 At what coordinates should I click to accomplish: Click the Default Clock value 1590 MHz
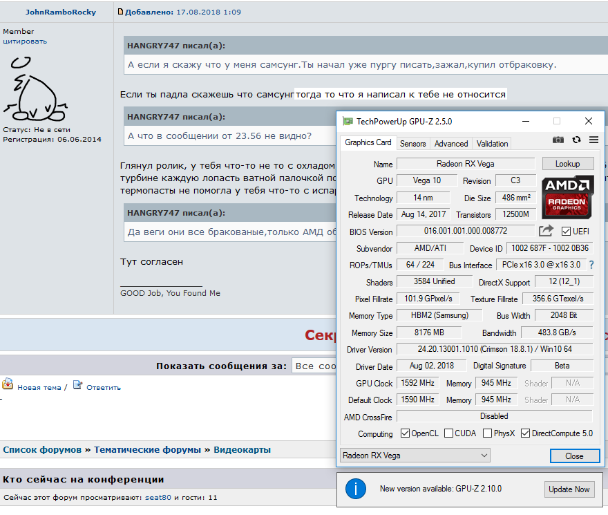pos(417,400)
